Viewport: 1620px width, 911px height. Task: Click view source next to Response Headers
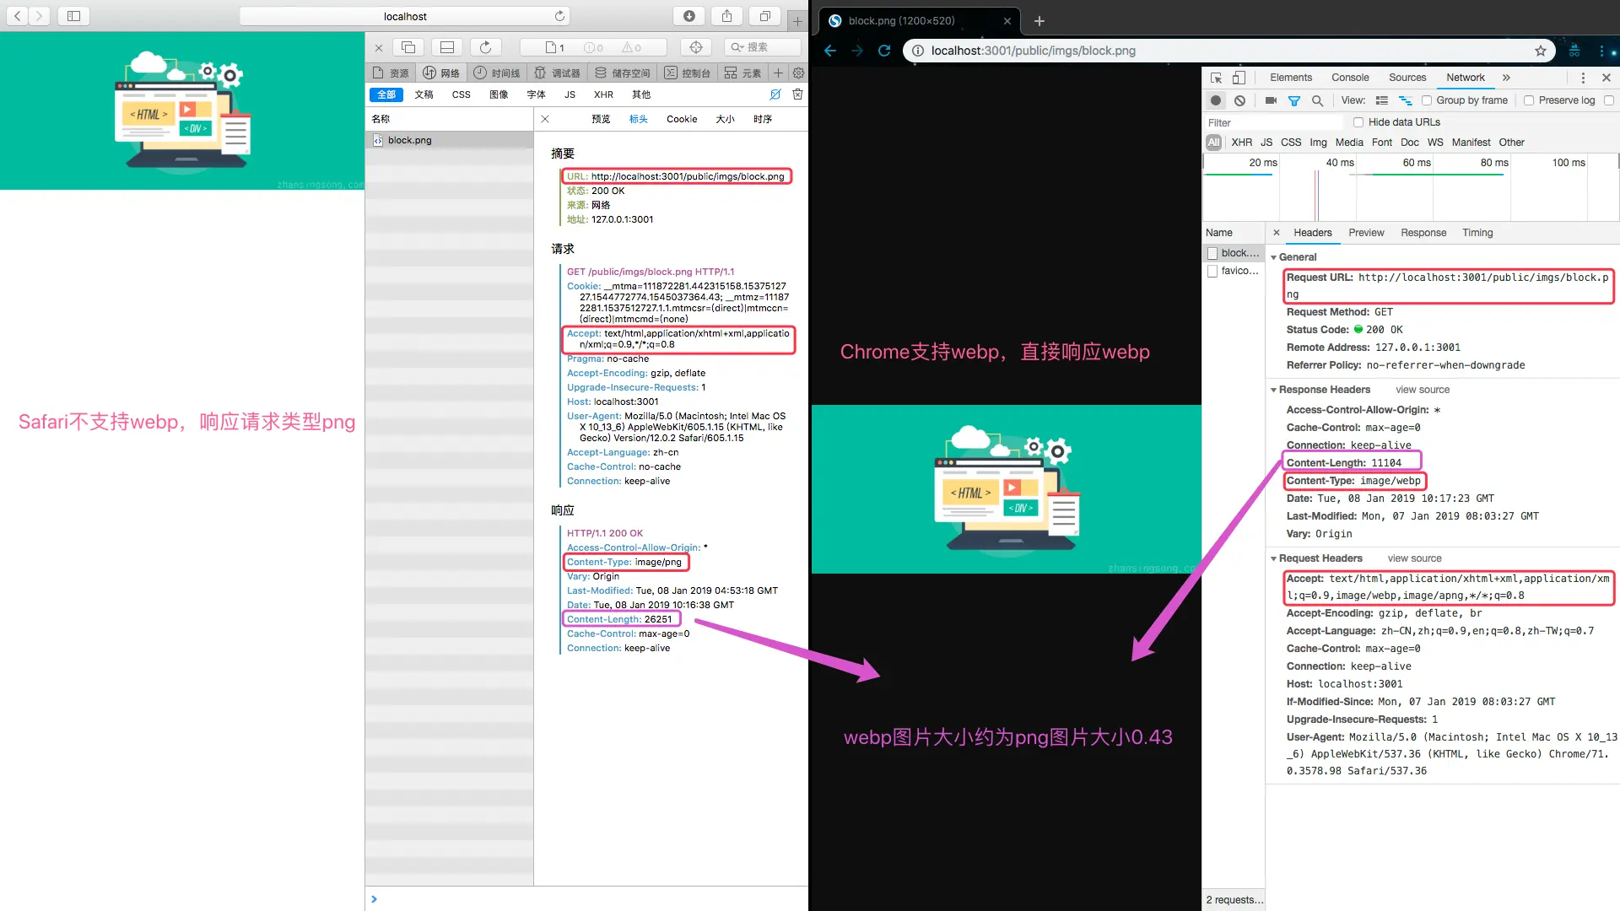click(1423, 390)
